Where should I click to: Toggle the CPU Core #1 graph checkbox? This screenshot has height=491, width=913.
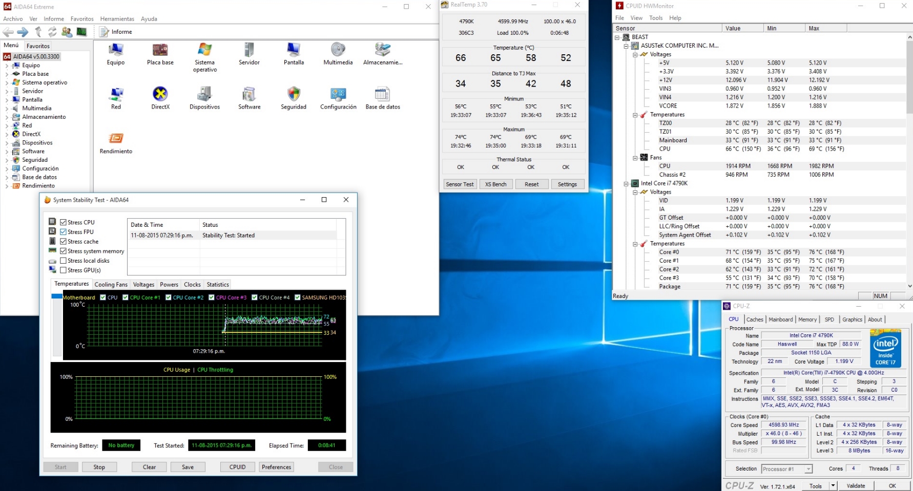click(126, 297)
